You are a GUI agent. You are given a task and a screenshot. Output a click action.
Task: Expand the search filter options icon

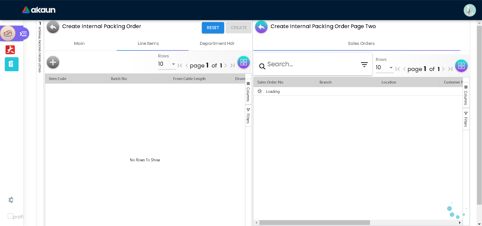tap(364, 64)
